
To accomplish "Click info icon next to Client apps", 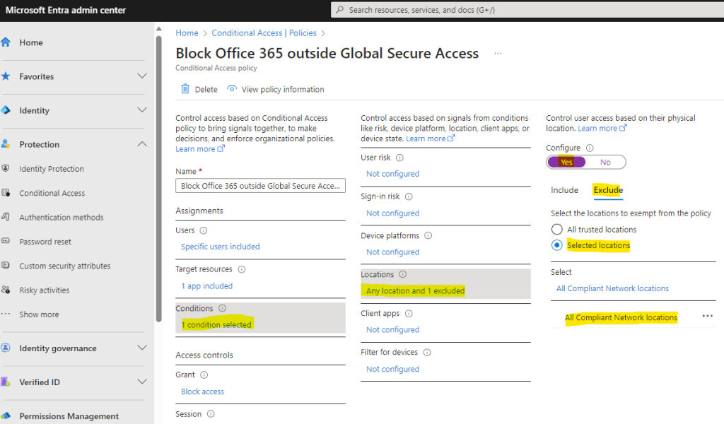I will pos(409,313).
